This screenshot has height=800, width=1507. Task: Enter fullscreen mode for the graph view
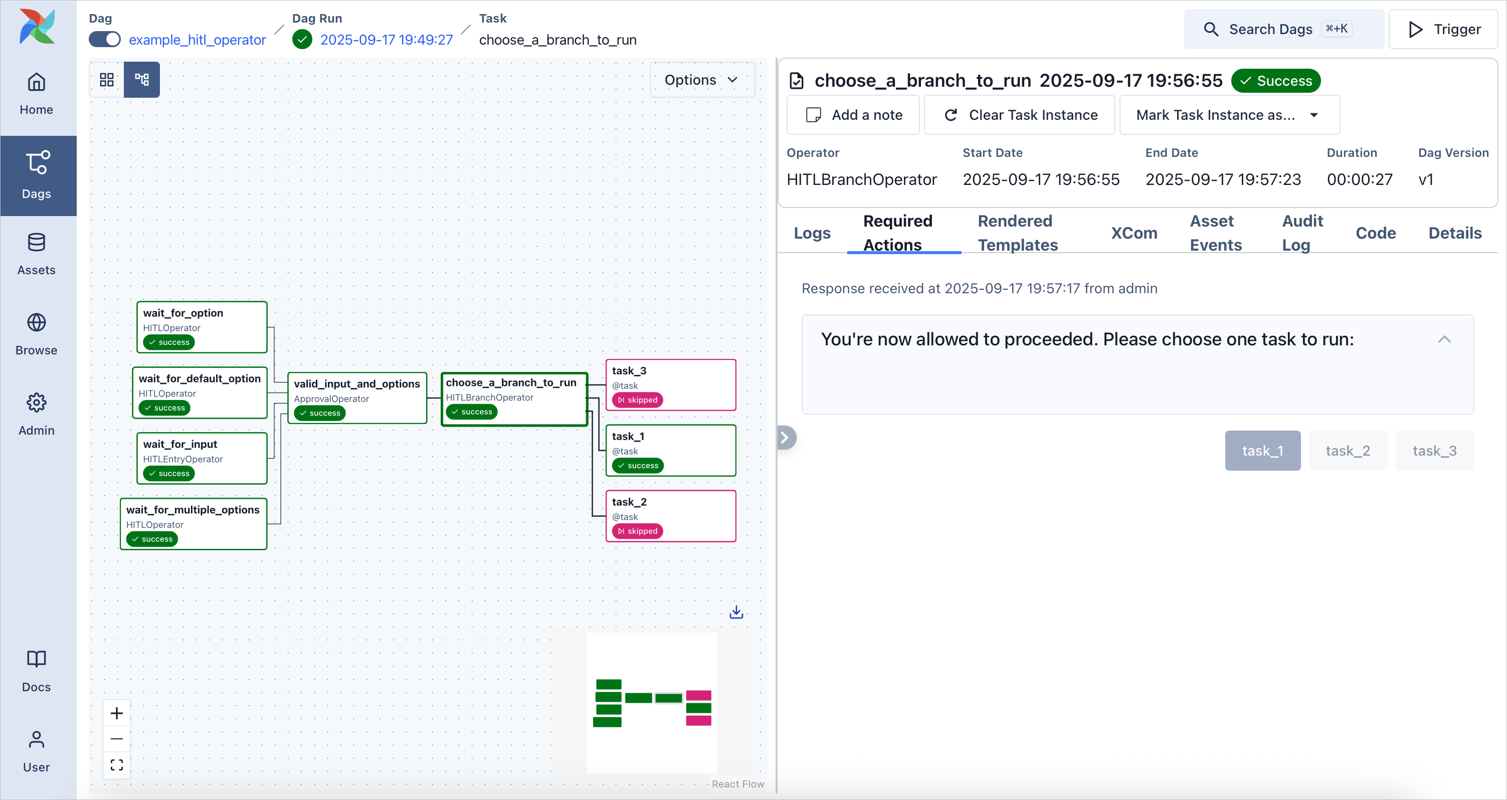[116, 764]
